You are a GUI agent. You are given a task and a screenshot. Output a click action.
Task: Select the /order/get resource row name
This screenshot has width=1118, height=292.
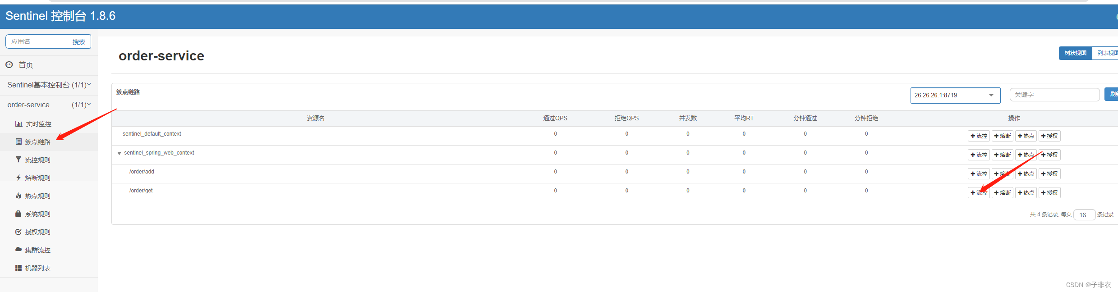tap(141, 191)
